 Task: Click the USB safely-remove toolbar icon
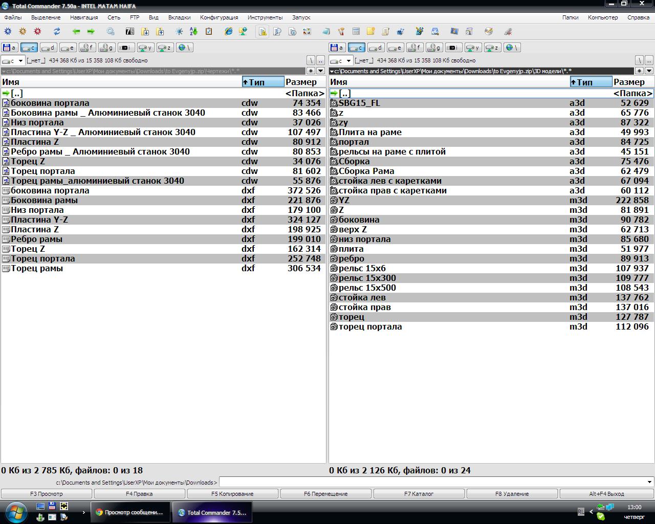pyautogui.click(x=508, y=32)
